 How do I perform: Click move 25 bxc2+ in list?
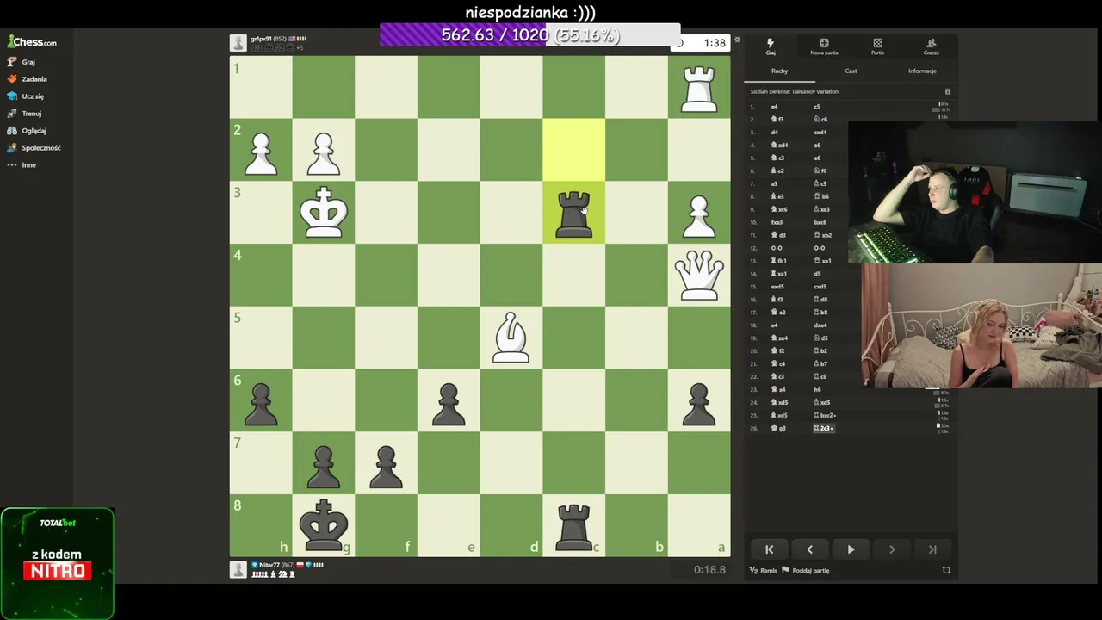tap(826, 415)
